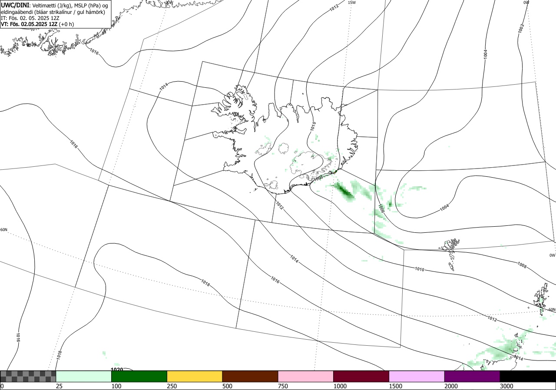
Task: Click the "1002" isobar label
Action: pyautogui.click(x=521, y=28)
